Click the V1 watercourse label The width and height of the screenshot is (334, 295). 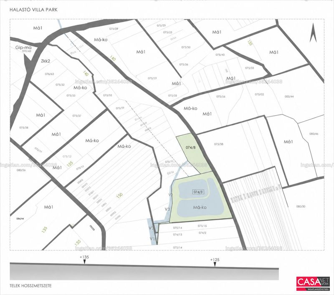(152, 239)
